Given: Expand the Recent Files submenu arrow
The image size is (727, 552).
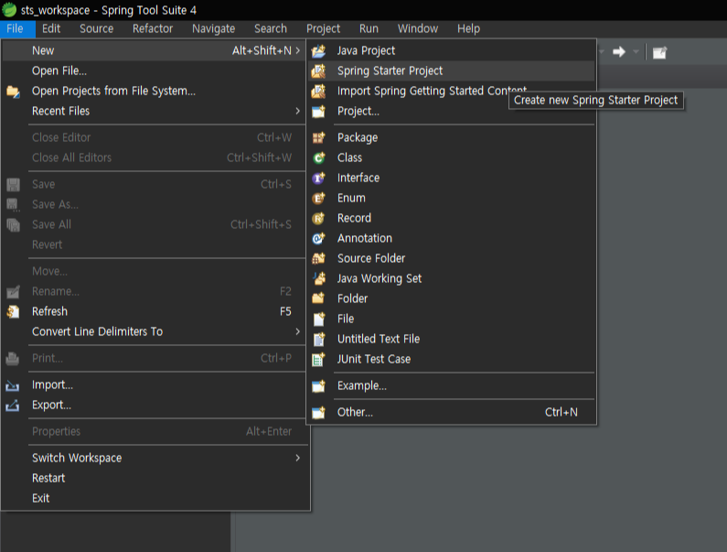Looking at the screenshot, I should tap(298, 111).
